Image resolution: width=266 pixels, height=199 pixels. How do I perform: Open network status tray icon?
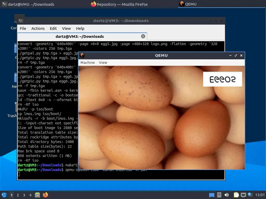pyautogui.click(x=243, y=195)
